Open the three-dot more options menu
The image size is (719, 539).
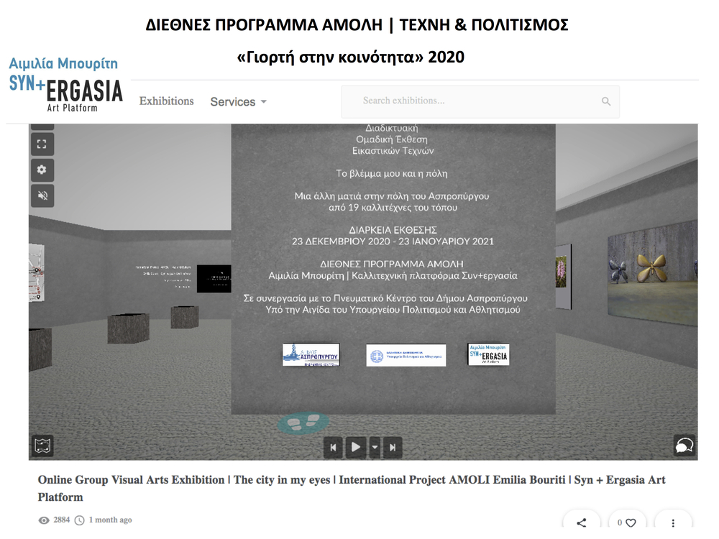(x=673, y=523)
